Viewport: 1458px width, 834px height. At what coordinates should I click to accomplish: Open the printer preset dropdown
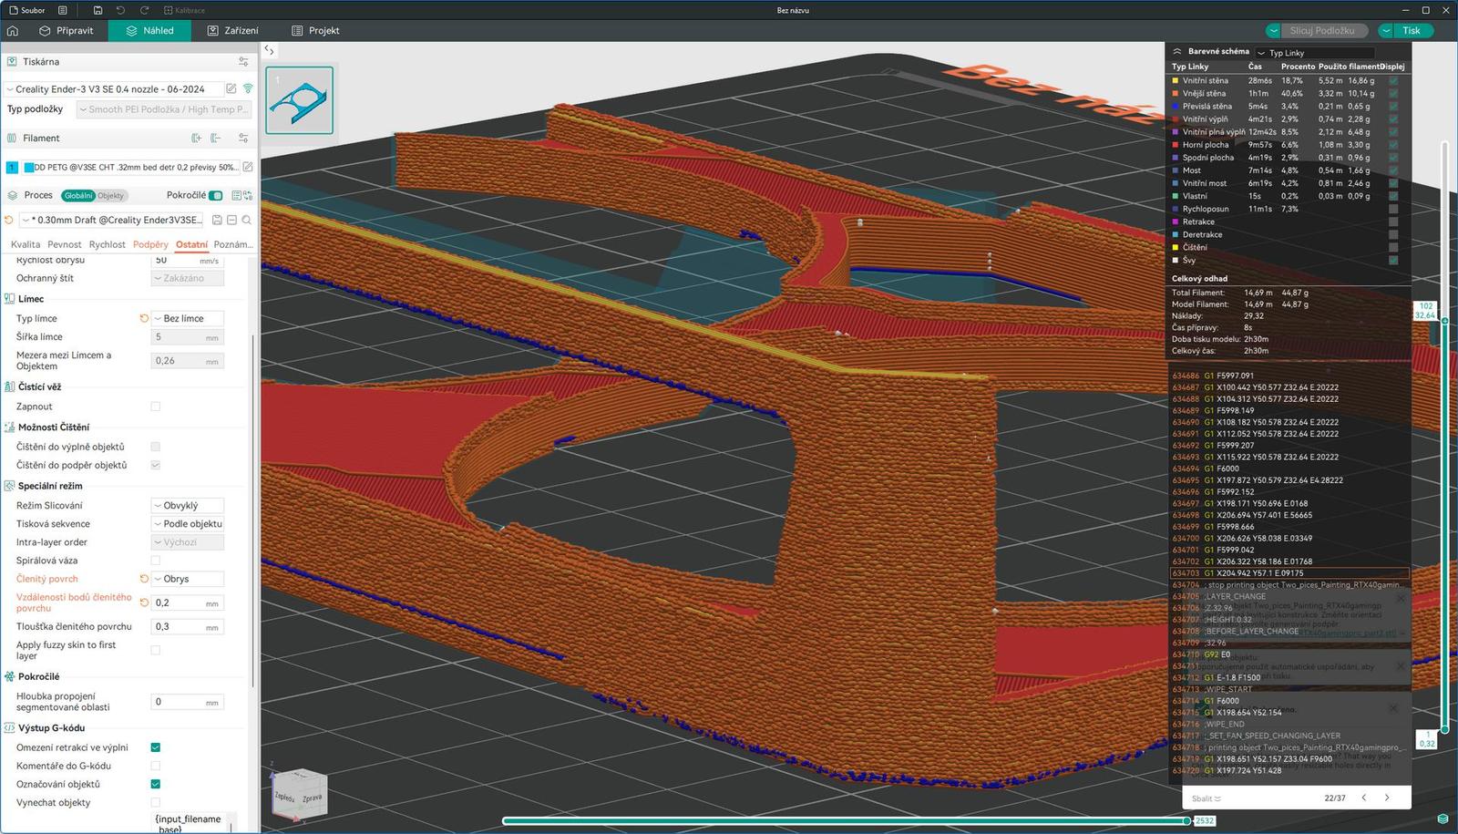tap(113, 89)
